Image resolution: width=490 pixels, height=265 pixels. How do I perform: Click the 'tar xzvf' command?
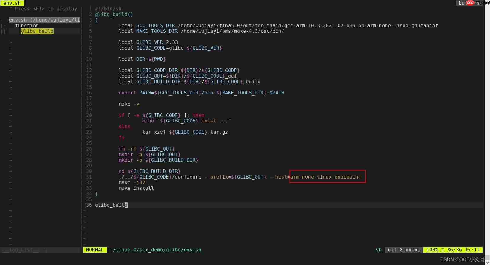154,132
